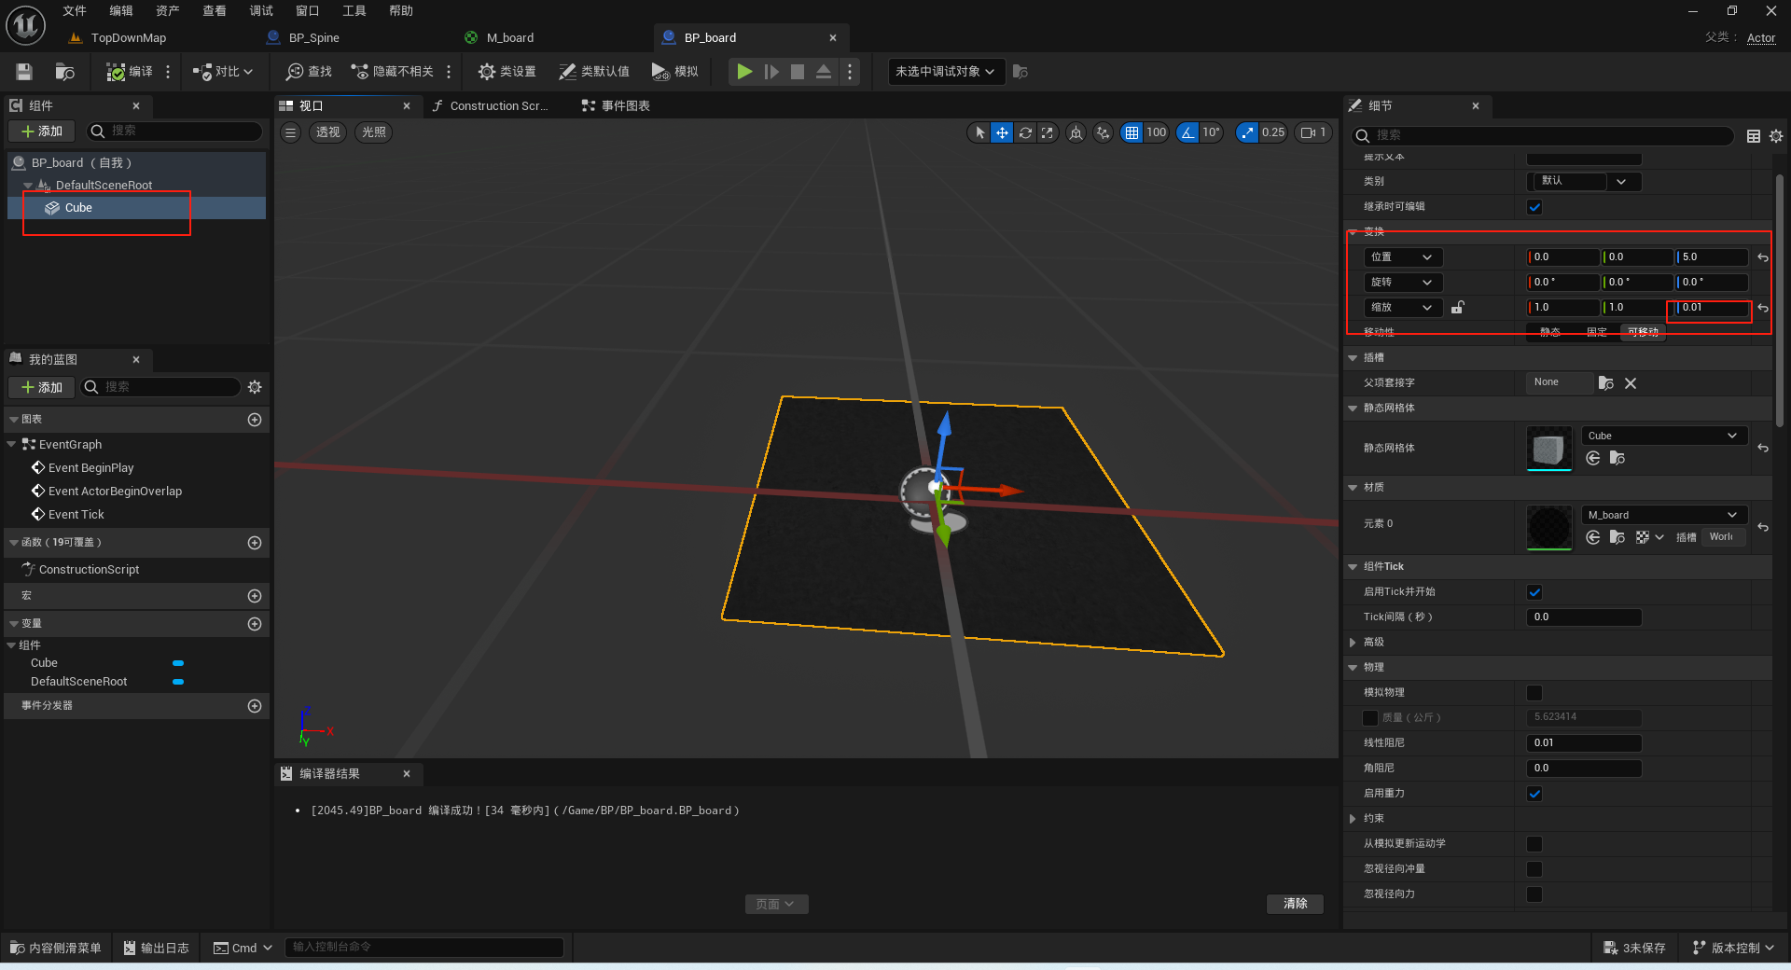Play the level with green play button
This screenshot has height=970, width=1791.
[744, 72]
